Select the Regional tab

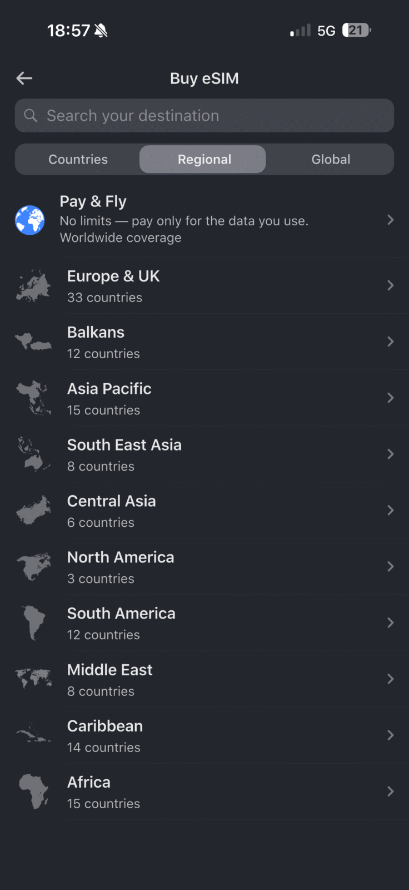(204, 160)
